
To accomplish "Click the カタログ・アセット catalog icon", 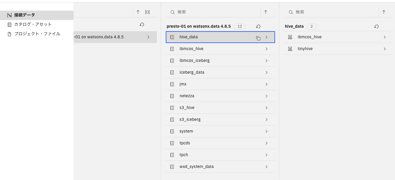I will tap(9, 24).
